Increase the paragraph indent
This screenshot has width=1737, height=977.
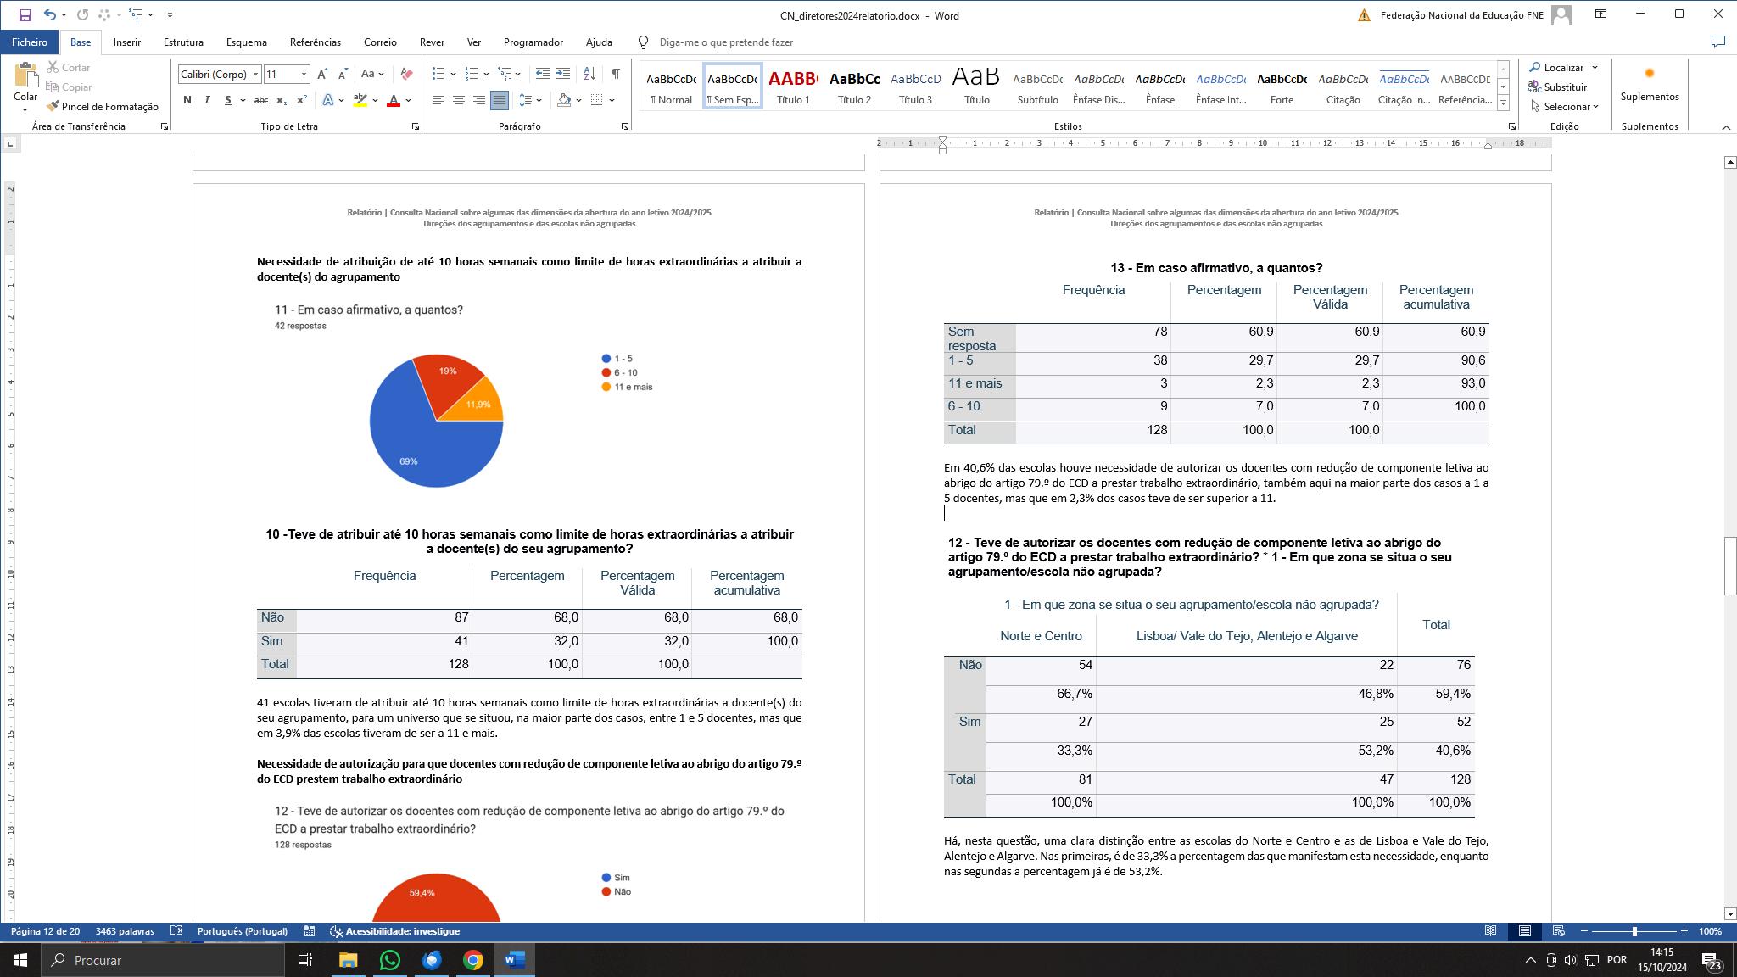coord(563,74)
